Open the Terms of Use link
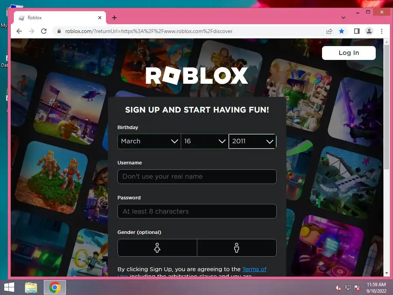The width and height of the screenshot is (393, 295). tap(254, 269)
